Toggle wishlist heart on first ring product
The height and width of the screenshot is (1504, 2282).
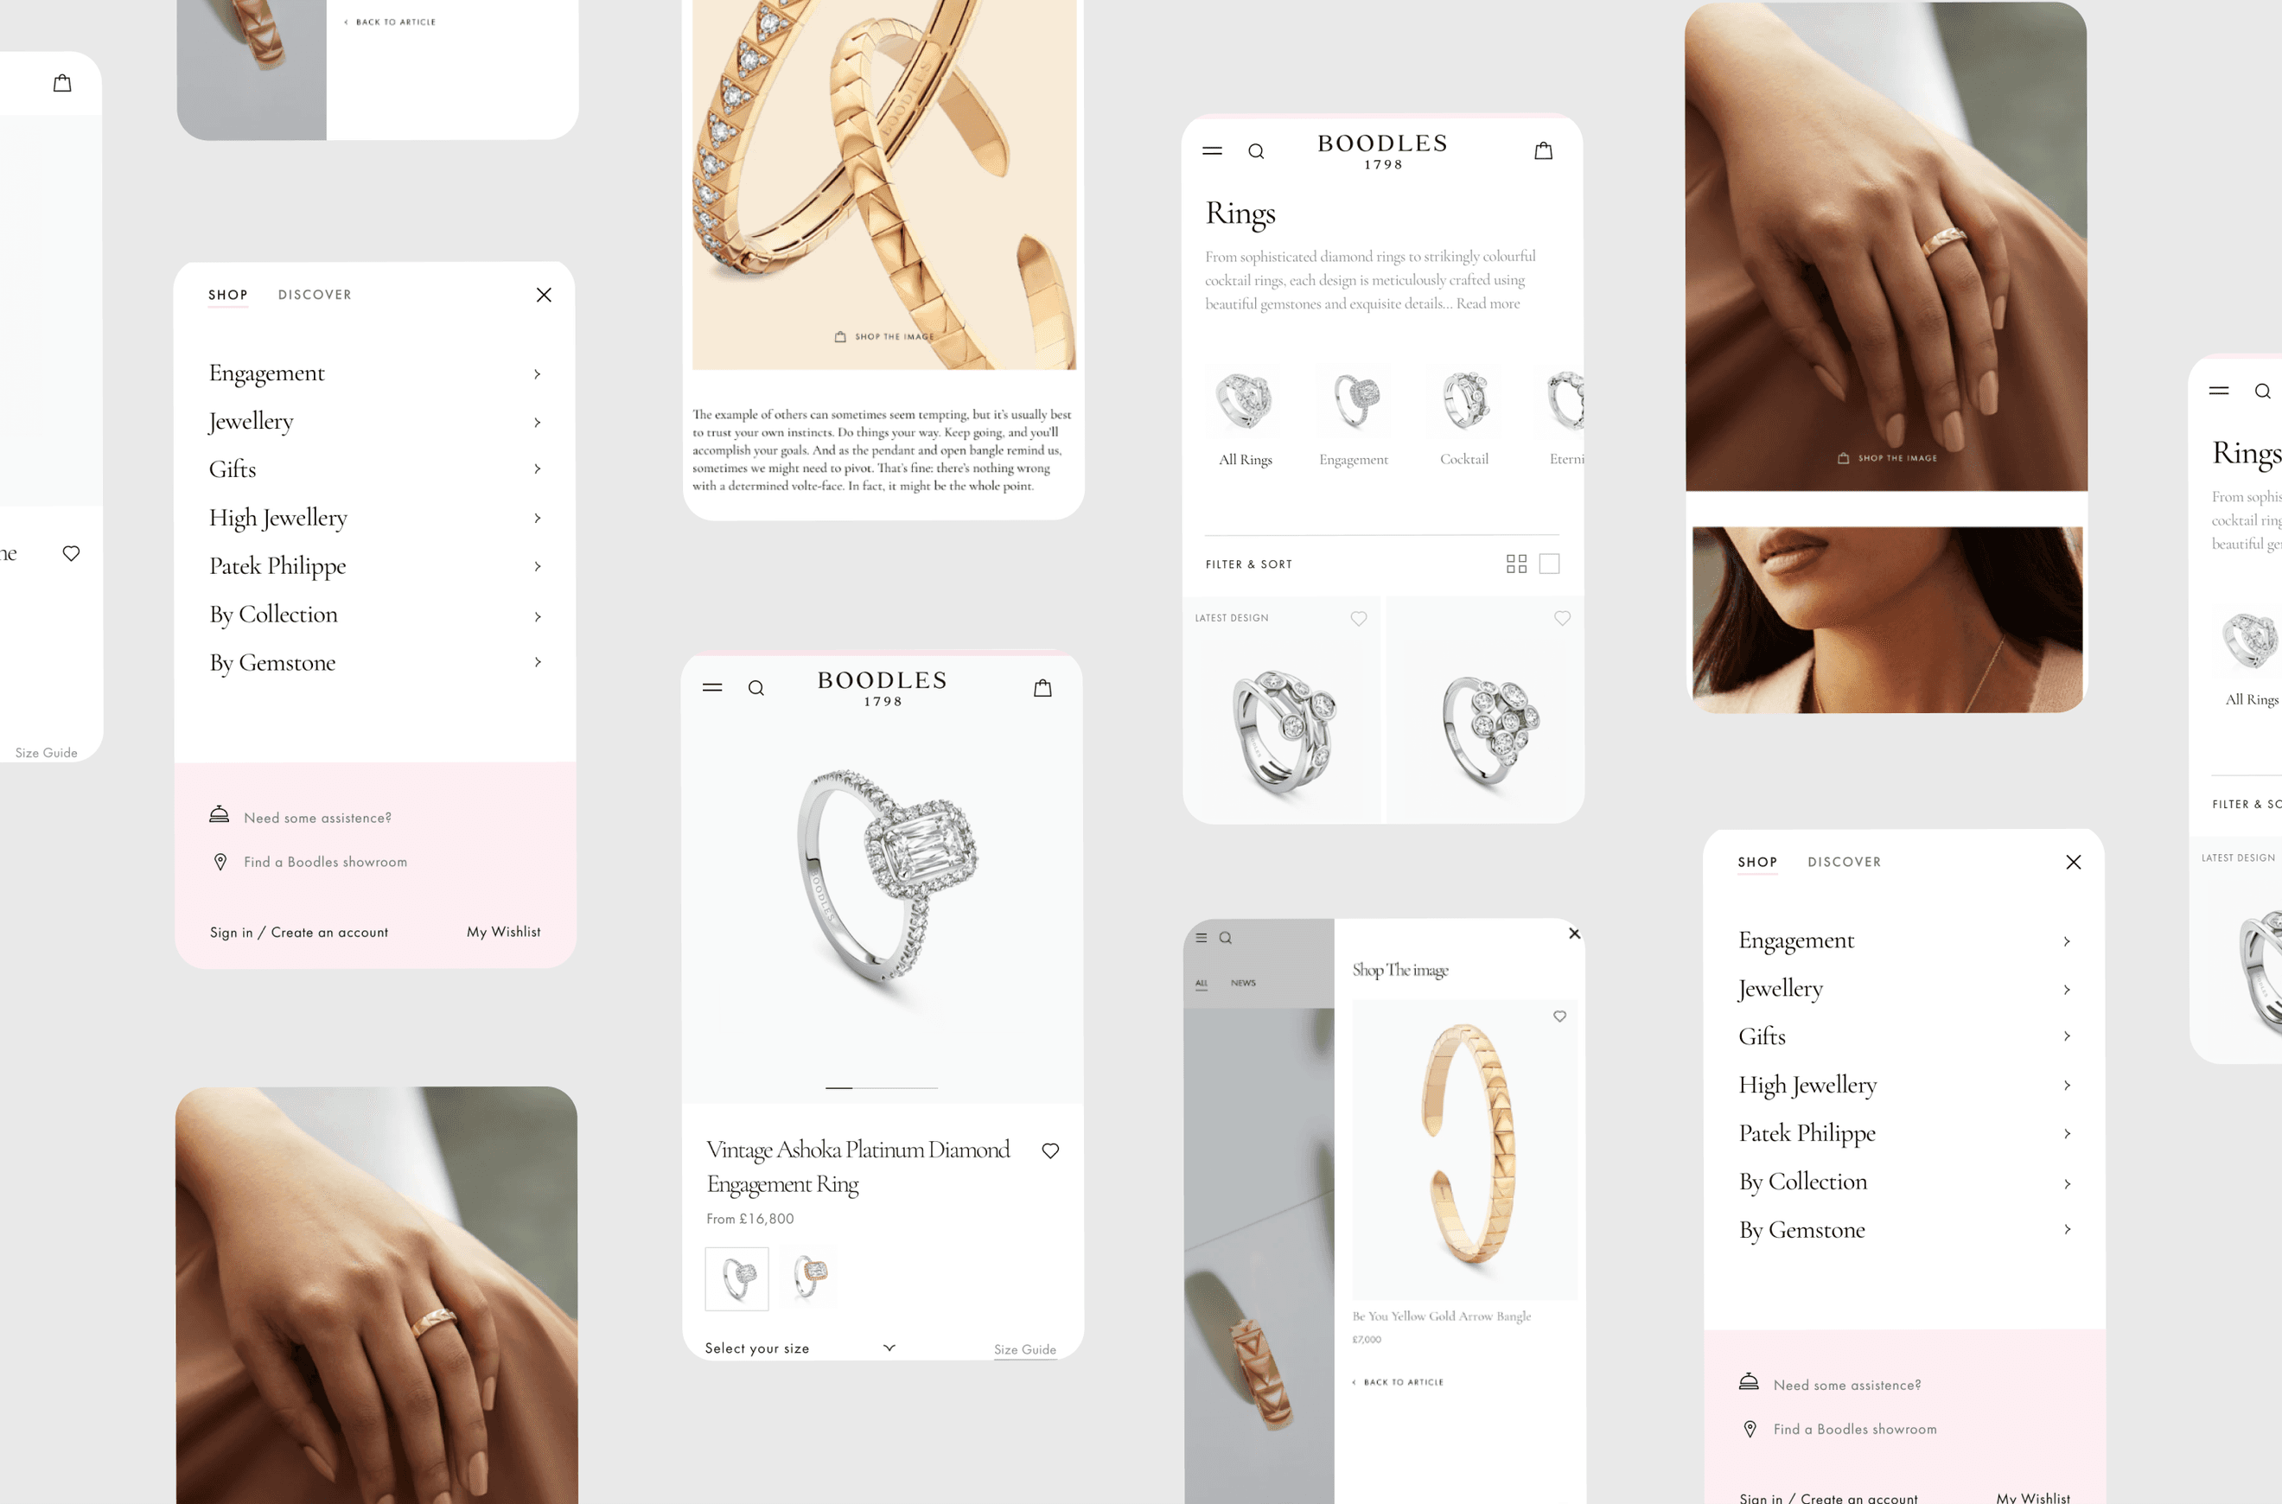coord(1357,616)
